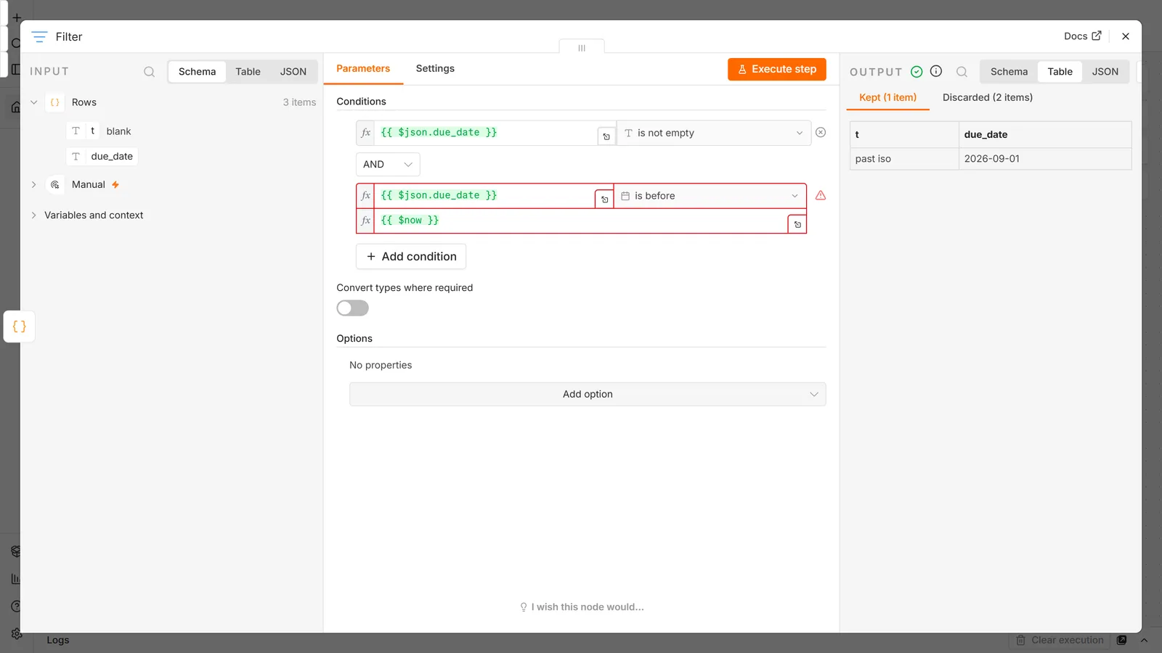Open the 'is before' operator dropdown
Screen dimensions: 1162x653
click(x=710, y=196)
